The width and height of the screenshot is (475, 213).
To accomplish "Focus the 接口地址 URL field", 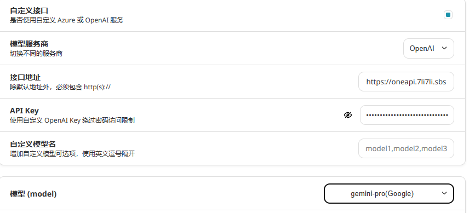I will pyautogui.click(x=406, y=82).
